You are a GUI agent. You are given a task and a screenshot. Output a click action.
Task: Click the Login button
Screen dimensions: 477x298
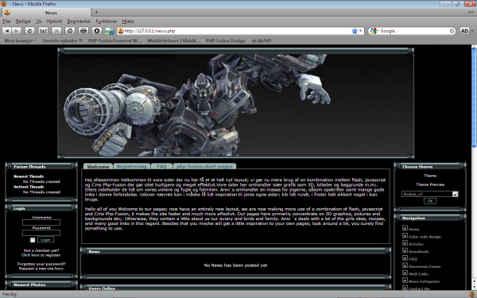(x=45, y=240)
